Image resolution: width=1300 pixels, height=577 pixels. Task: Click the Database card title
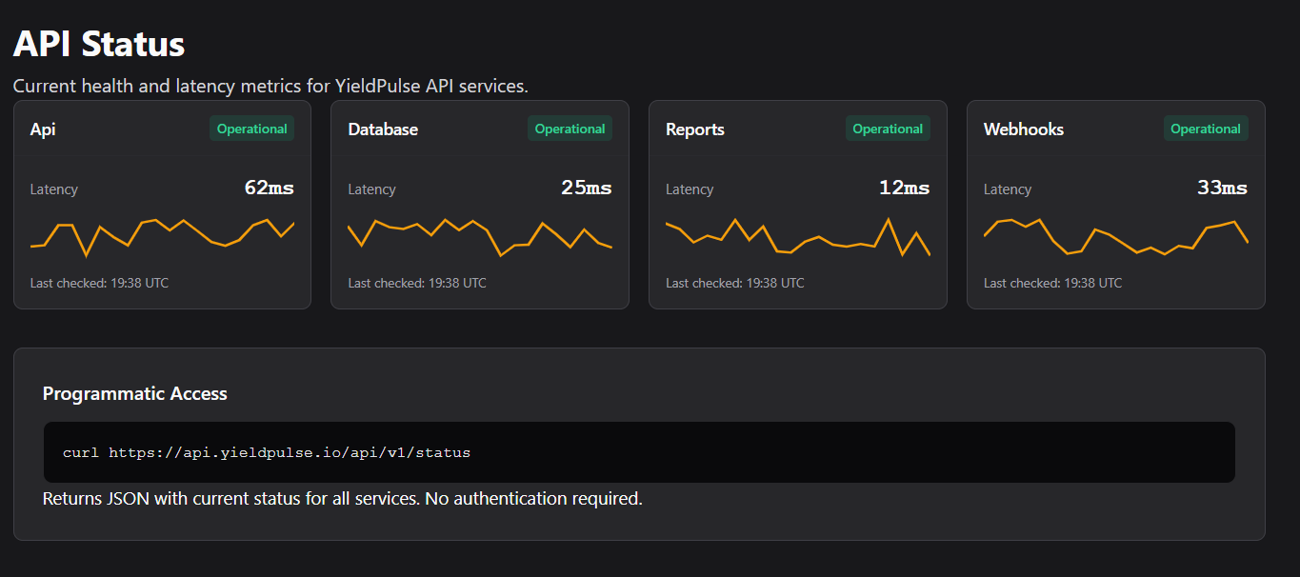click(x=383, y=129)
